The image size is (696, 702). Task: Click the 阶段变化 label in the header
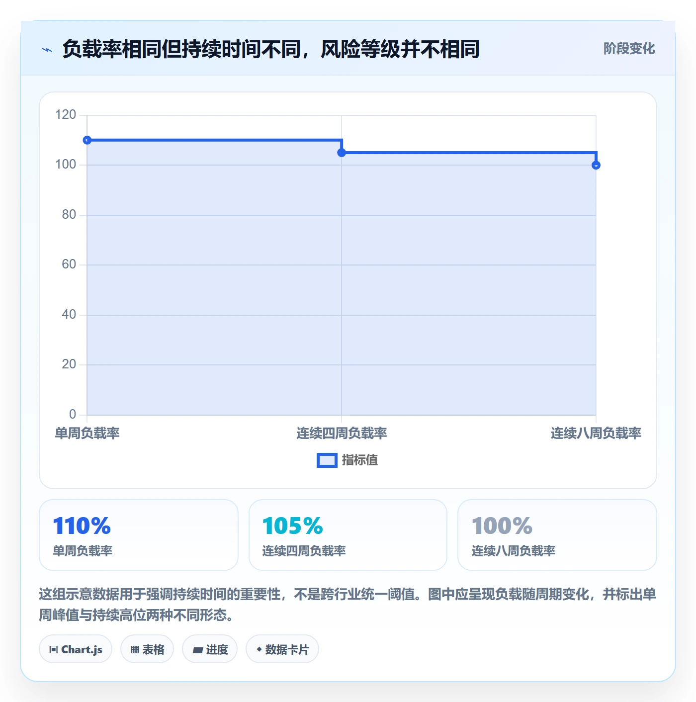pyautogui.click(x=629, y=49)
